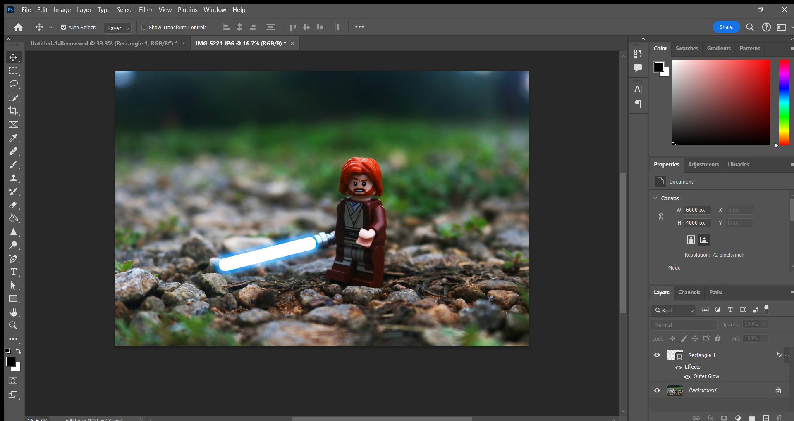The width and height of the screenshot is (794, 421).
Task: Select the Move tool
Action: [x=13, y=57]
